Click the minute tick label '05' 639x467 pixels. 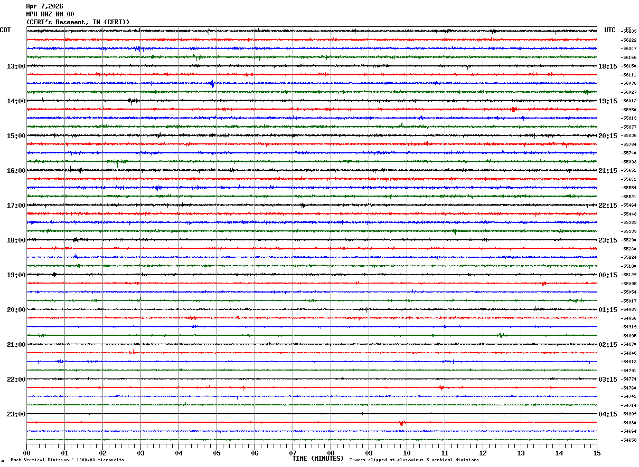point(217,453)
